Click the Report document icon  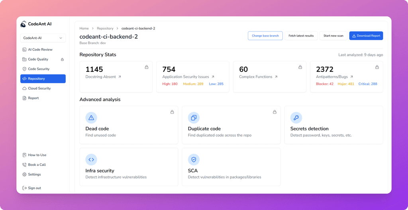tap(24, 98)
